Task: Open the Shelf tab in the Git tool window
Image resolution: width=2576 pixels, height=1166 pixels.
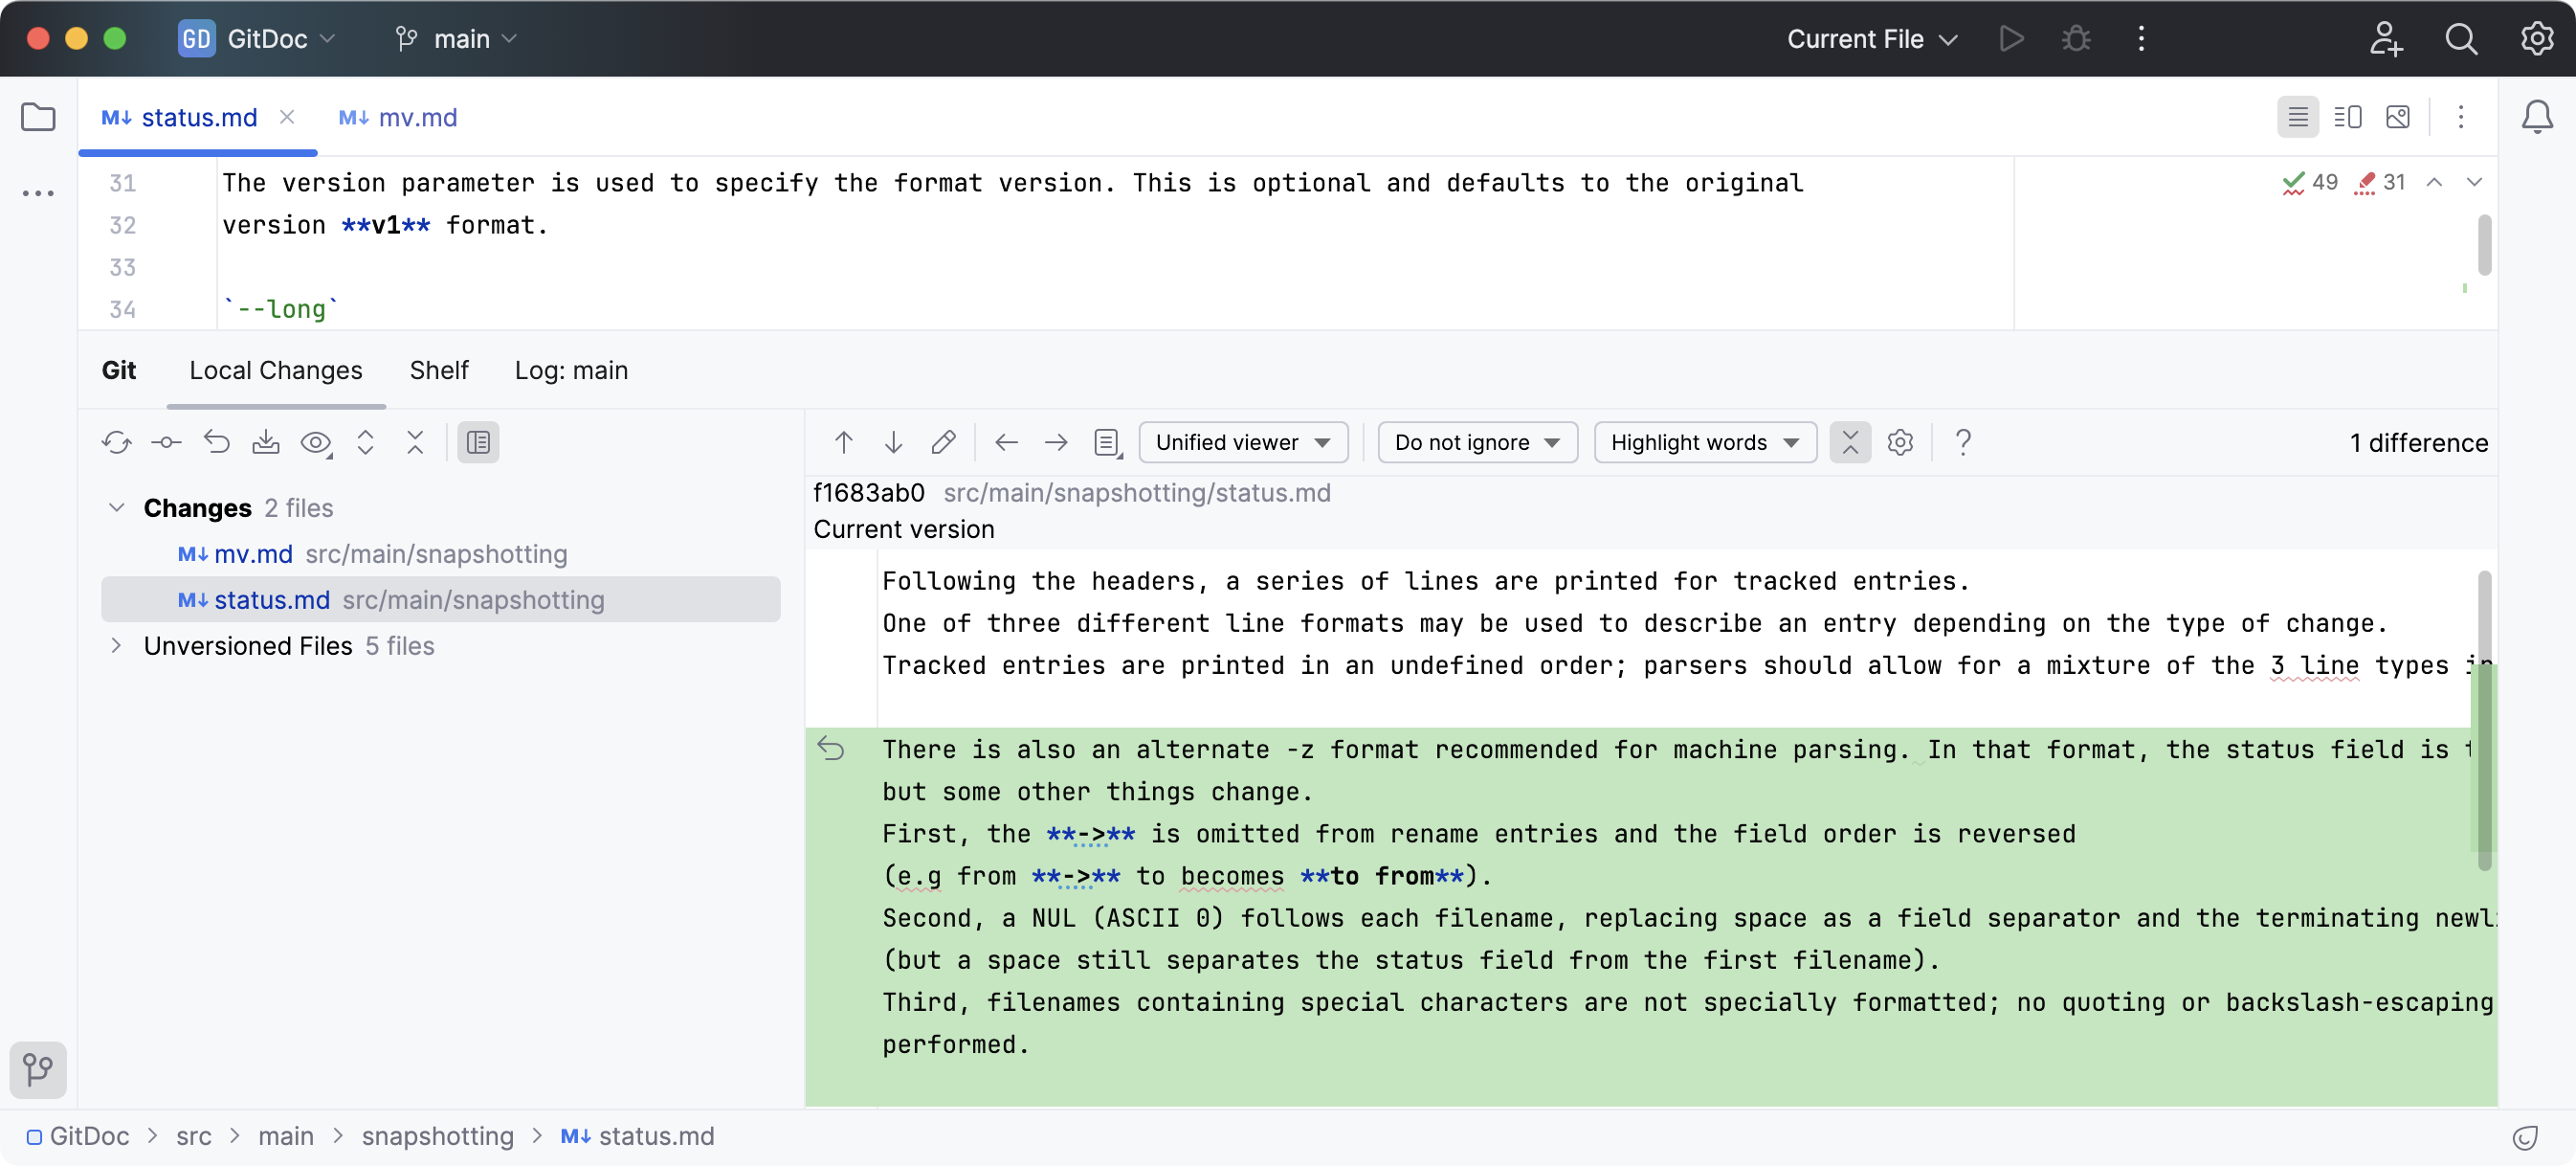Action: [x=438, y=370]
